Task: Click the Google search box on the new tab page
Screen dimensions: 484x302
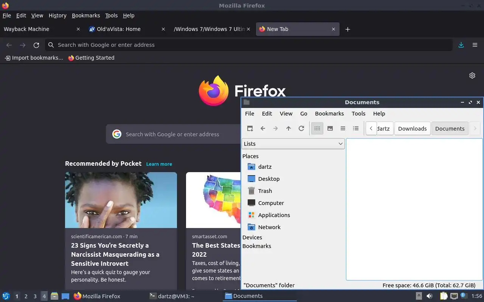Action: (x=173, y=134)
